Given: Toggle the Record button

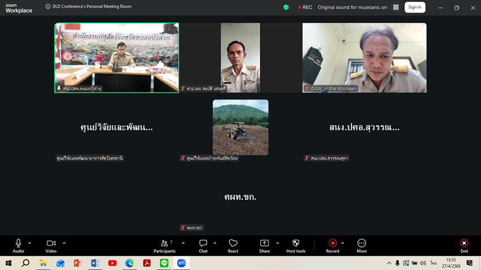Looking at the screenshot, I should point(332,245).
